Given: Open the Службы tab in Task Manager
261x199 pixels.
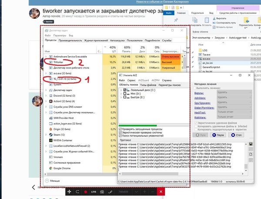Looking at the screenshot, I should point(167,40).
